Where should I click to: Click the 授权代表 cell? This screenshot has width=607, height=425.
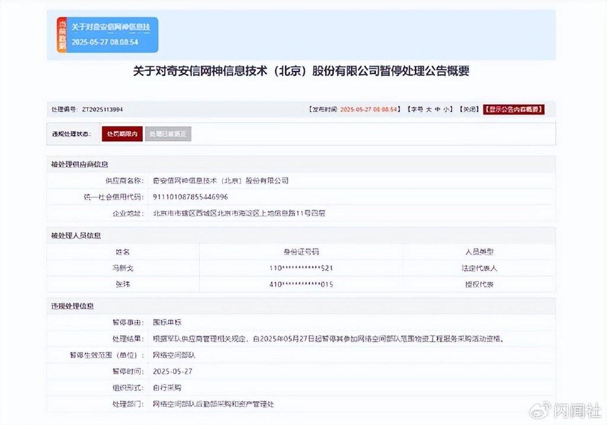click(479, 284)
